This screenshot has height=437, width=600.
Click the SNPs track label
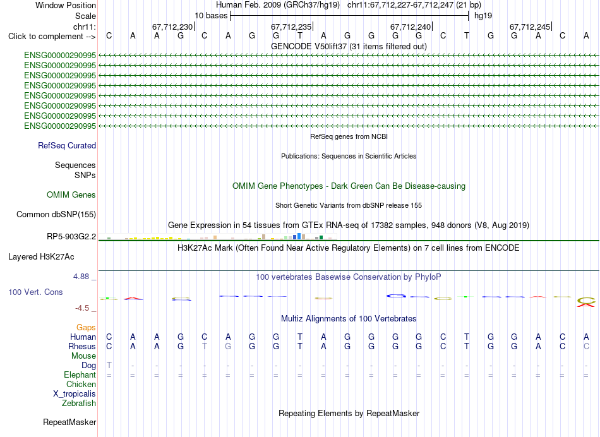[x=85, y=175]
